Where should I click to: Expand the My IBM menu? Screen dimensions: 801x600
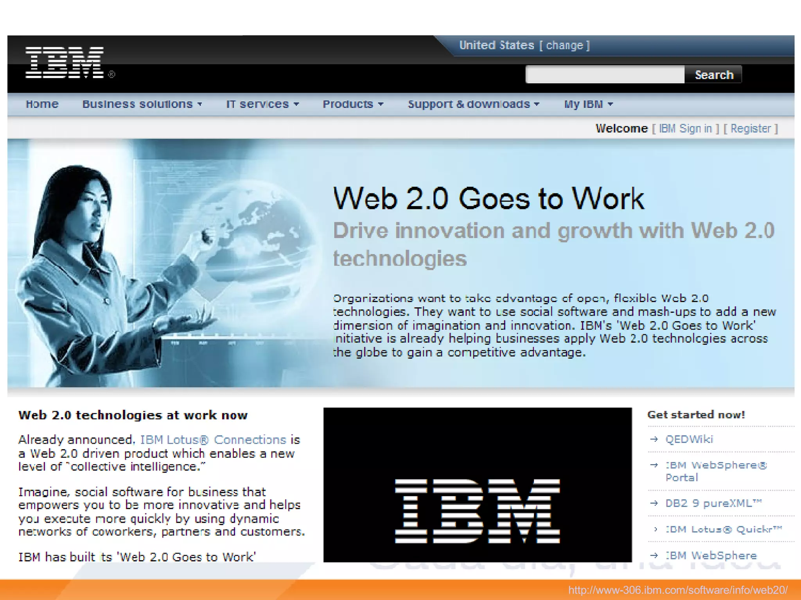coord(588,104)
